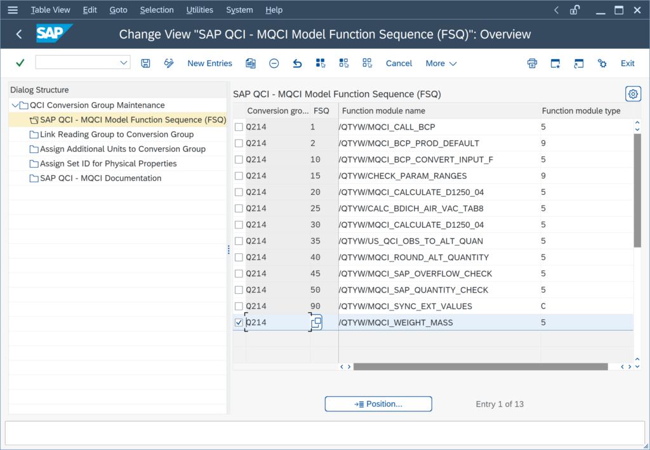Viewport: 650px width, 450px height.
Task: Open the value help icon in the FSQ cell
Action: [316, 322]
